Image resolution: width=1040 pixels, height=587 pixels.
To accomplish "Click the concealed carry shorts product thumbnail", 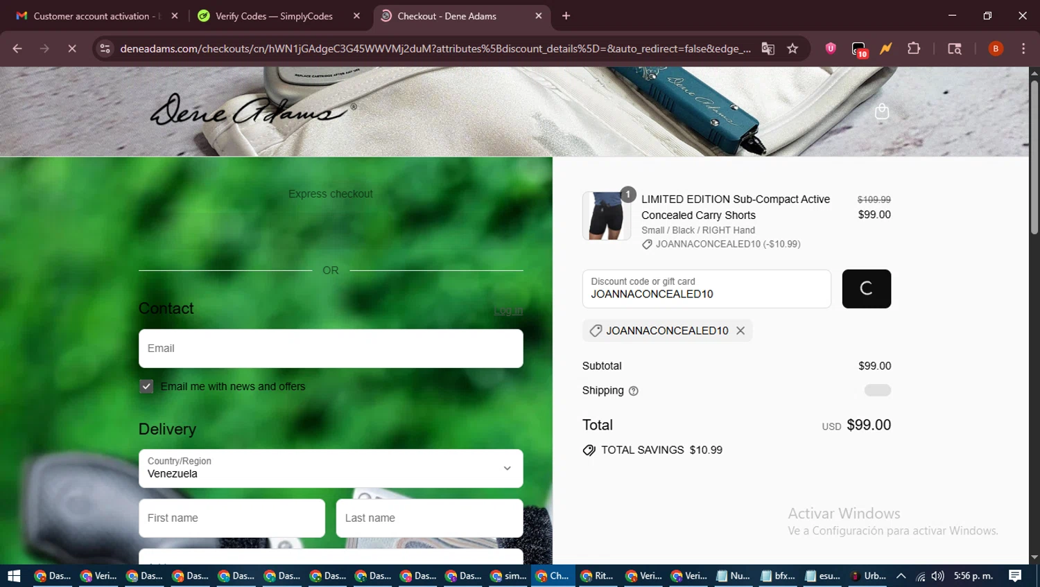I will tap(607, 216).
